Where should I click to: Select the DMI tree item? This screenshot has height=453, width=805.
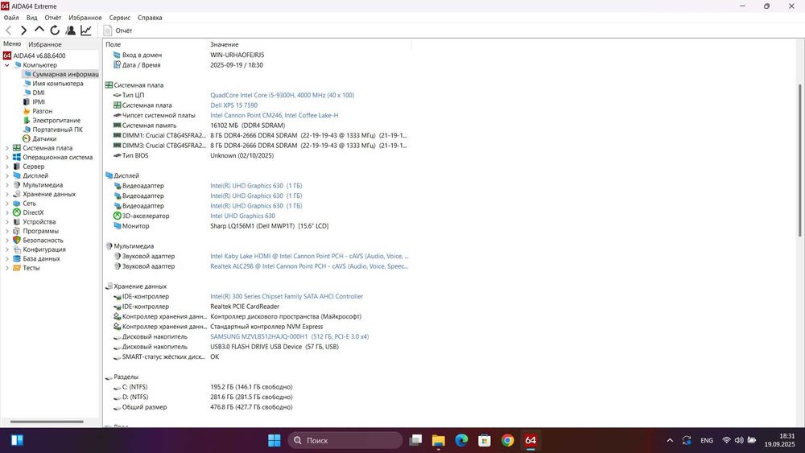(39, 93)
